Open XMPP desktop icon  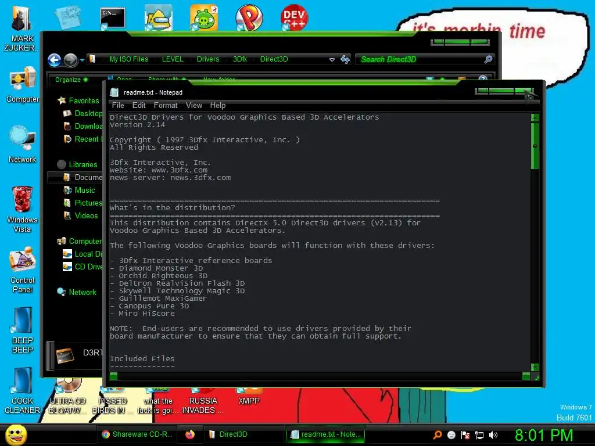tap(249, 396)
